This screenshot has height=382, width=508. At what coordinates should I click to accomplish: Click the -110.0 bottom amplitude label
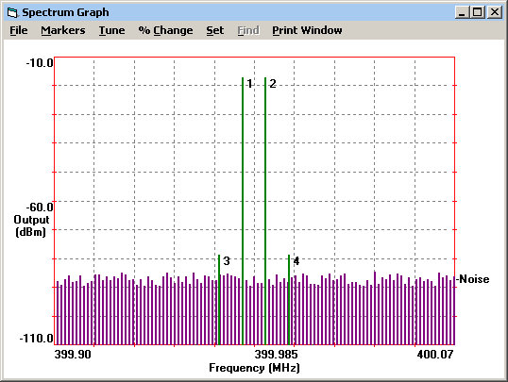coord(36,339)
